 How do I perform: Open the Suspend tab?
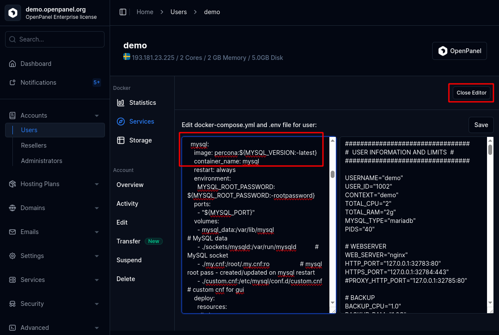[x=129, y=260]
